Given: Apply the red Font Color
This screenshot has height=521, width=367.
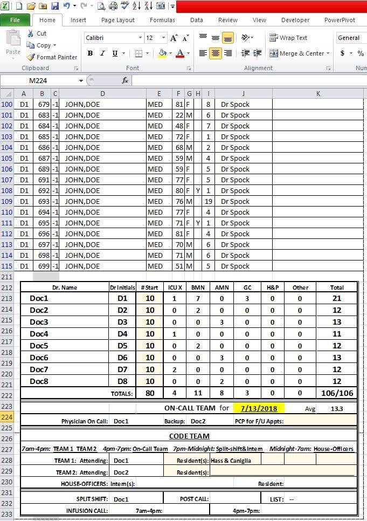Looking at the screenshot, I should [180, 53].
